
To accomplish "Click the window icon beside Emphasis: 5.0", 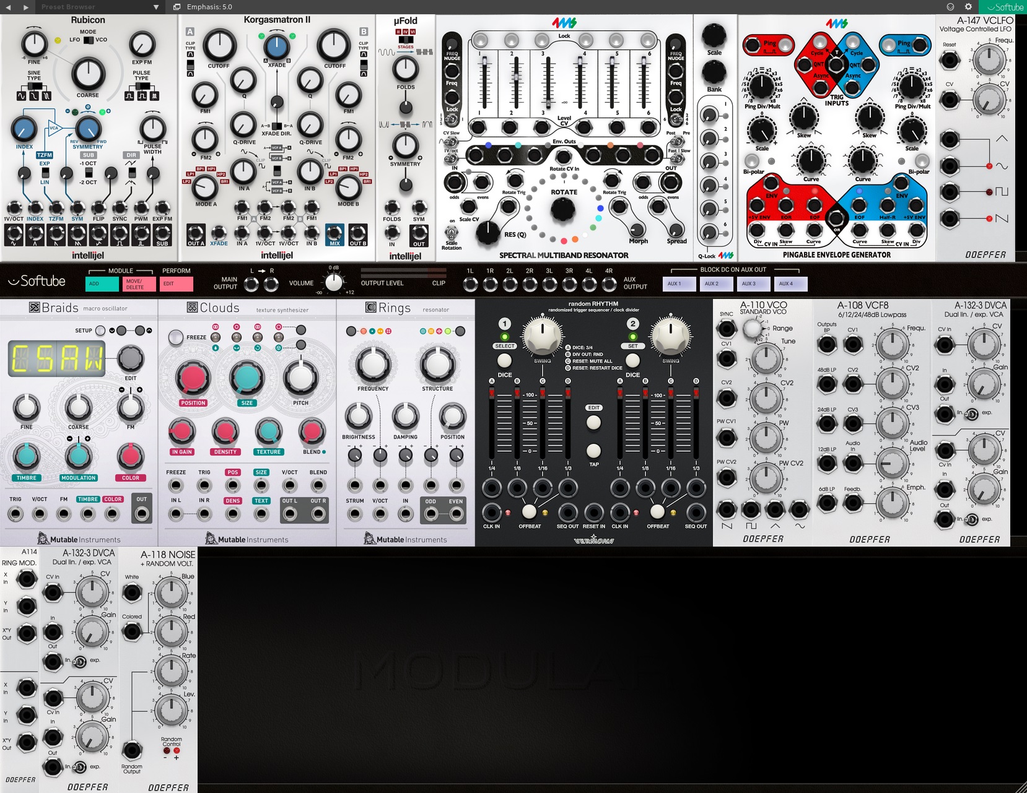I will click(x=177, y=7).
